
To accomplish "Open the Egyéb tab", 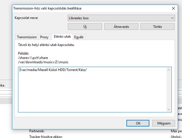I will (79, 37).
